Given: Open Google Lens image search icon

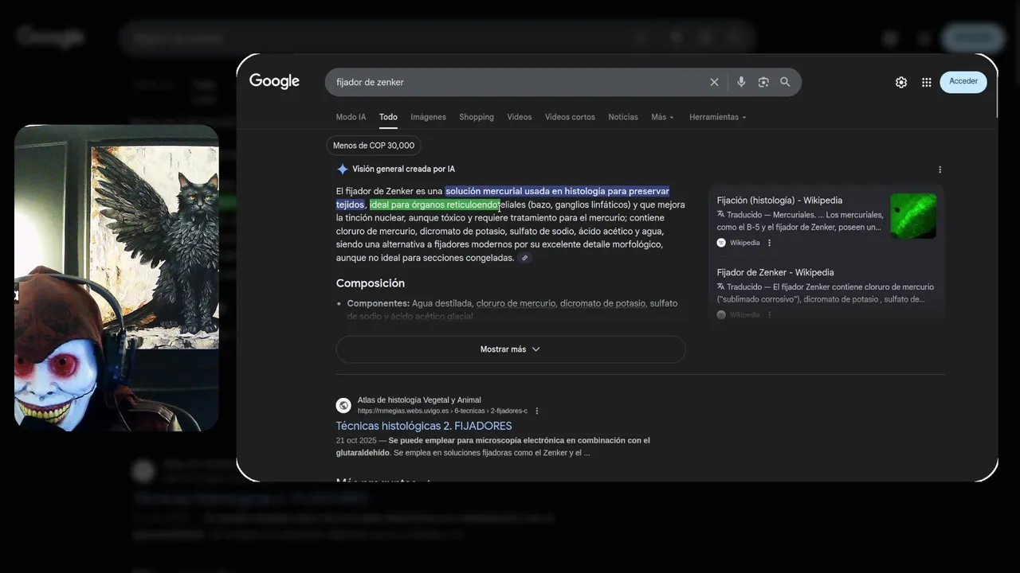Looking at the screenshot, I should [x=763, y=82].
